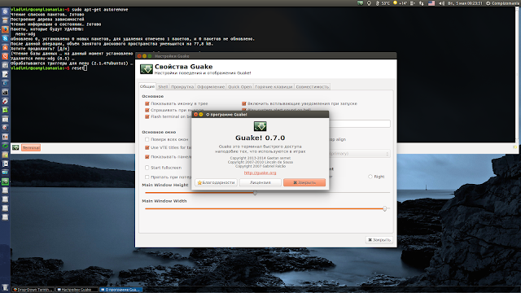Click the Guake icon beside the Terminal tab
521x293 pixels.
(15, 147)
